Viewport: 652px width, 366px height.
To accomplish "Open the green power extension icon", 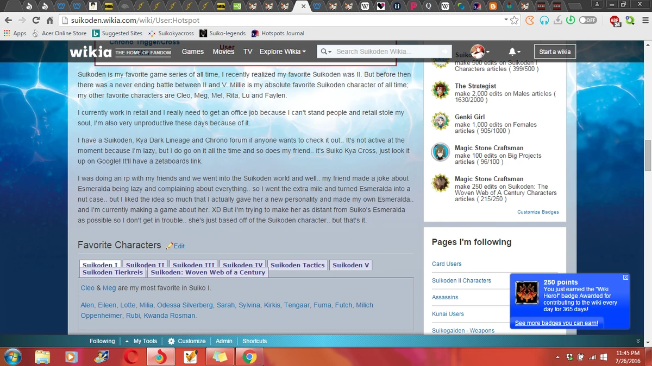I will tap(570, 20).
